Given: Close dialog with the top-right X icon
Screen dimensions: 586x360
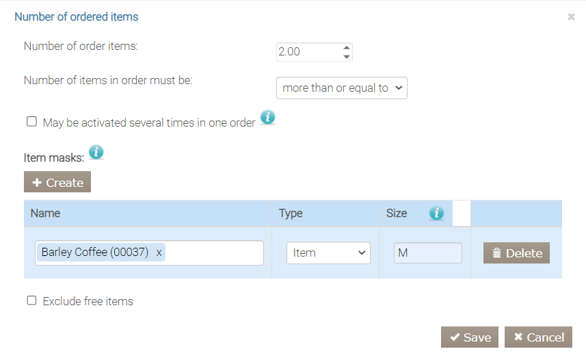Looking at the screenshot, I should tap(571, 16).
